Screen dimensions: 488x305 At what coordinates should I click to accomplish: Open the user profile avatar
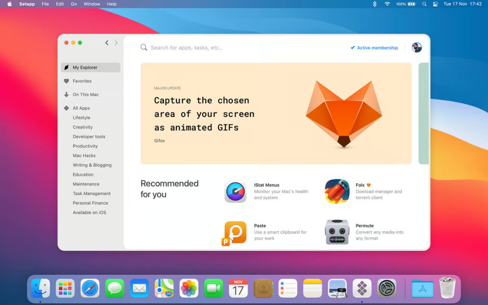pos(417,48)
